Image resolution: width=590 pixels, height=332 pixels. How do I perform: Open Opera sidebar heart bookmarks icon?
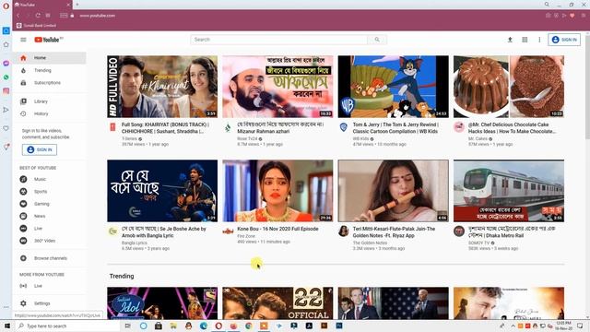6,128
